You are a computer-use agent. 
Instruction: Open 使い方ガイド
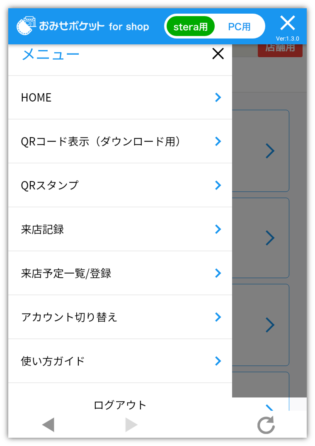(120, 361)
